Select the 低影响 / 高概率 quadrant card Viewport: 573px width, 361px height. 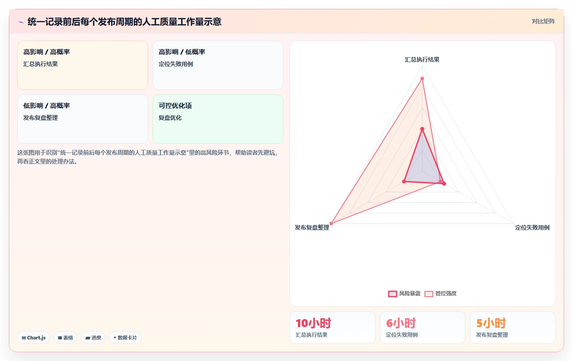click(82, 119)
